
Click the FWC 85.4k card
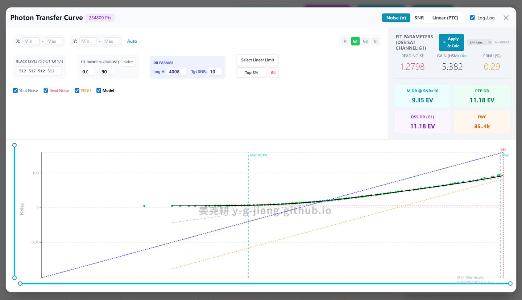point(482,122)
